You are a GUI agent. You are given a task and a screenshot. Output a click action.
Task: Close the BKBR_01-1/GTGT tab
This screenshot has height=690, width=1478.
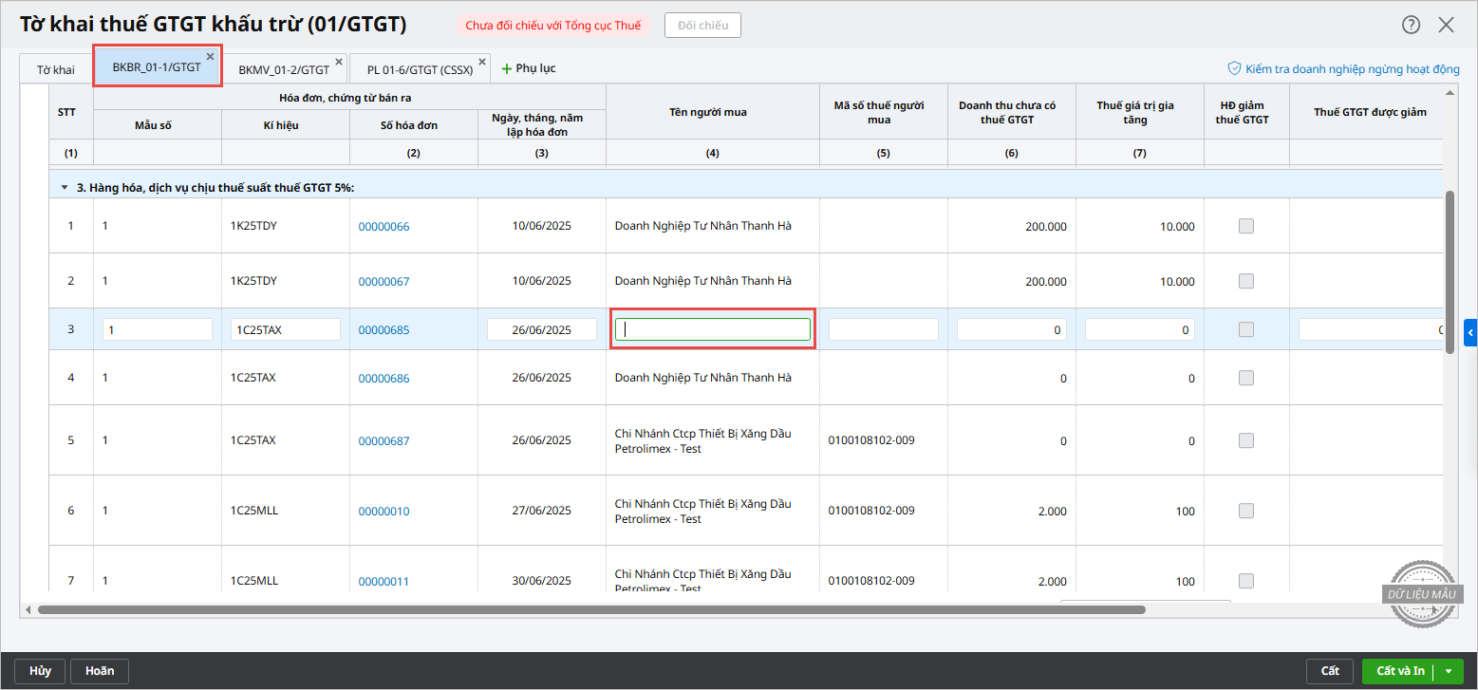[211, 57]
